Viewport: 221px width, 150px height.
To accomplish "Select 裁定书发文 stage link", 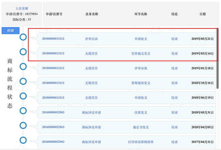I will [141, 127].
